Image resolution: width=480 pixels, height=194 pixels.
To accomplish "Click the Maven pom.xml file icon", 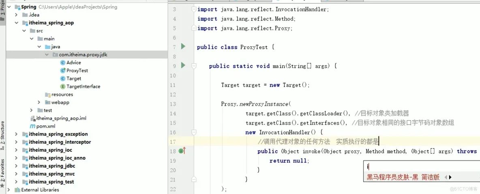I will click(x=33, y=126).
